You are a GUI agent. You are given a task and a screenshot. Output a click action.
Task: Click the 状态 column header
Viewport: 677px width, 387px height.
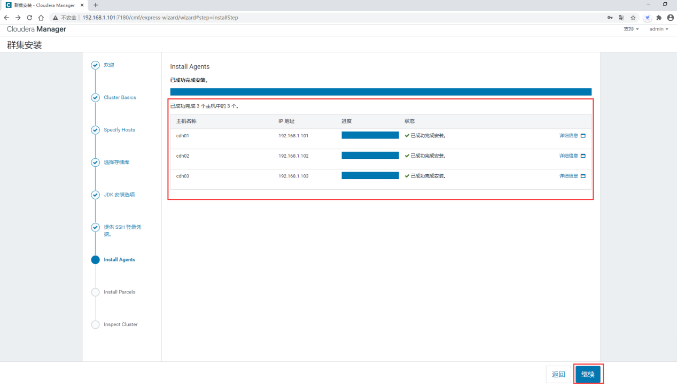click(410, 121)
